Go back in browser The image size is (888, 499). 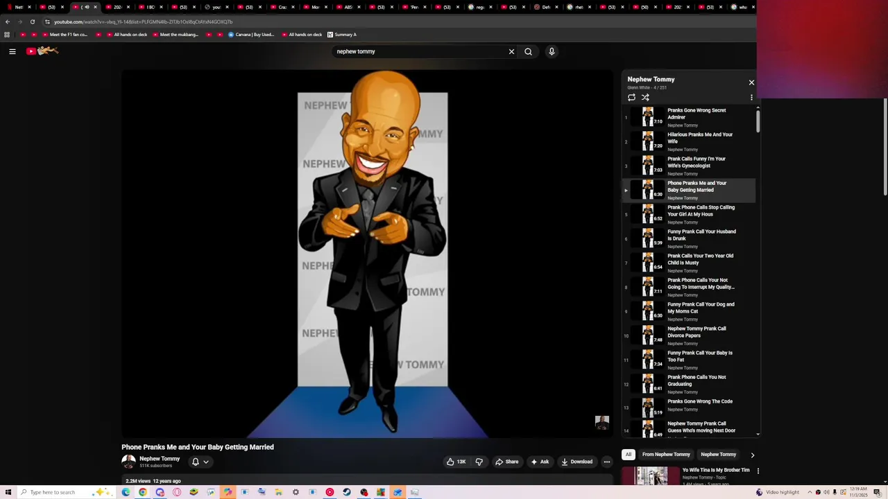pos(8,21)
